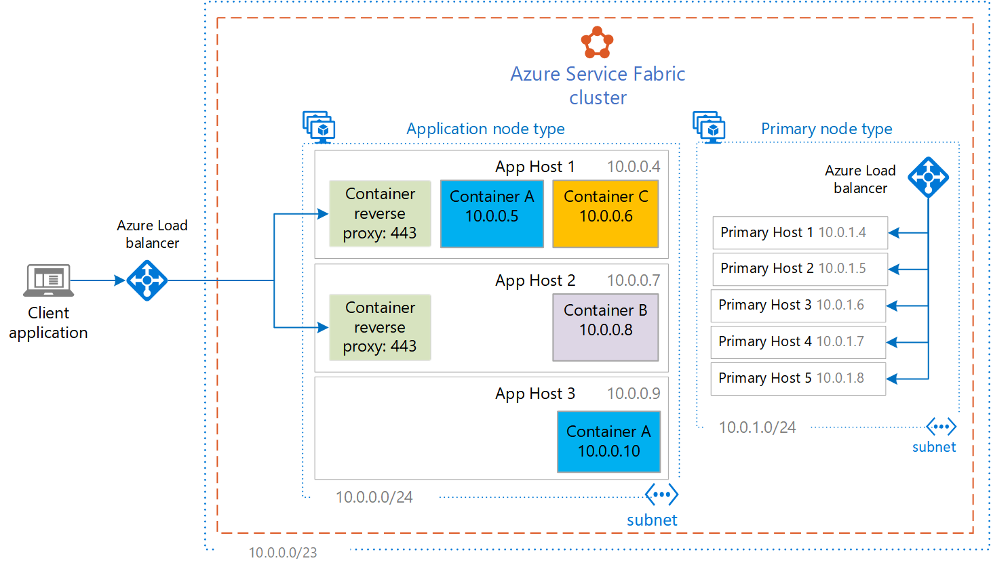Click the Azure Load balancer caption in Primary node type
The image size is (991, 569).
tap(860, 180)
